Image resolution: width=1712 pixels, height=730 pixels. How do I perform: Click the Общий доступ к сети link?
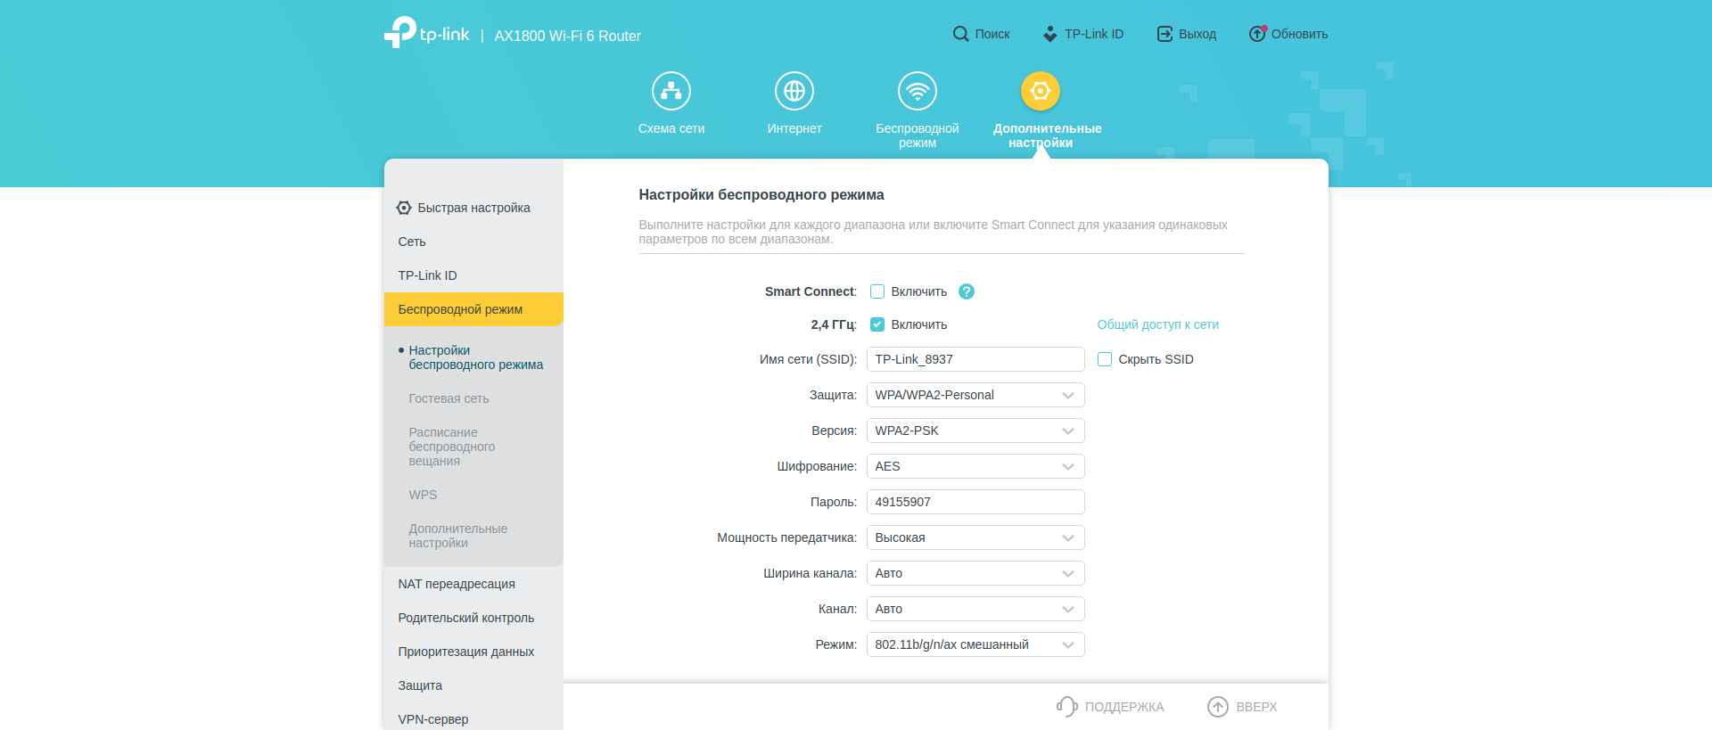pyautogui.click(x=1157, y=324)
